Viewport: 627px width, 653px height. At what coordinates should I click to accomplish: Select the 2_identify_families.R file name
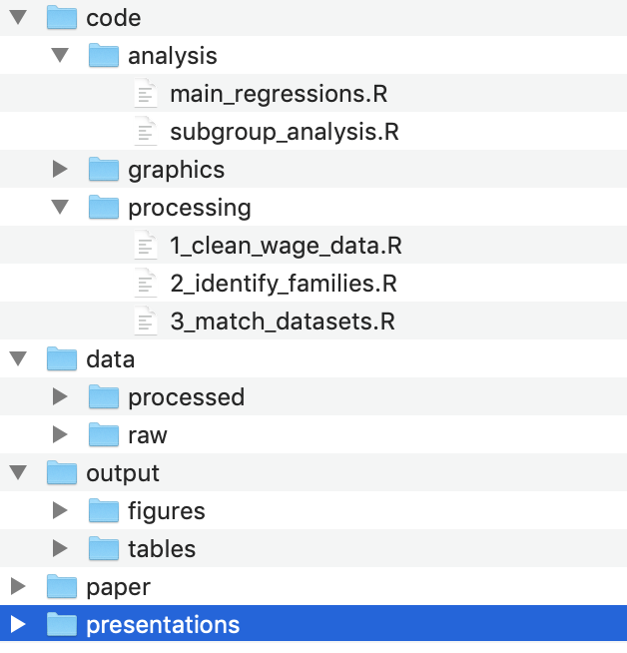[x=284, y=284]
